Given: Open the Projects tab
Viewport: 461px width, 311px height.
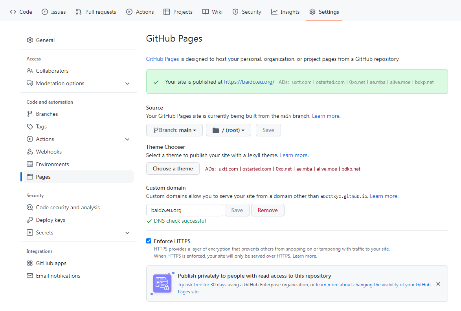Looking at the screenshot, I should [x=178, y=12].
